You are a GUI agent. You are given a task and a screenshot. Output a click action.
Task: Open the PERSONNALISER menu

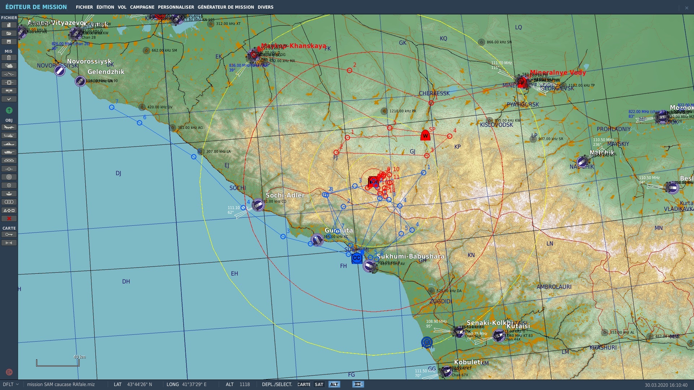176,7
